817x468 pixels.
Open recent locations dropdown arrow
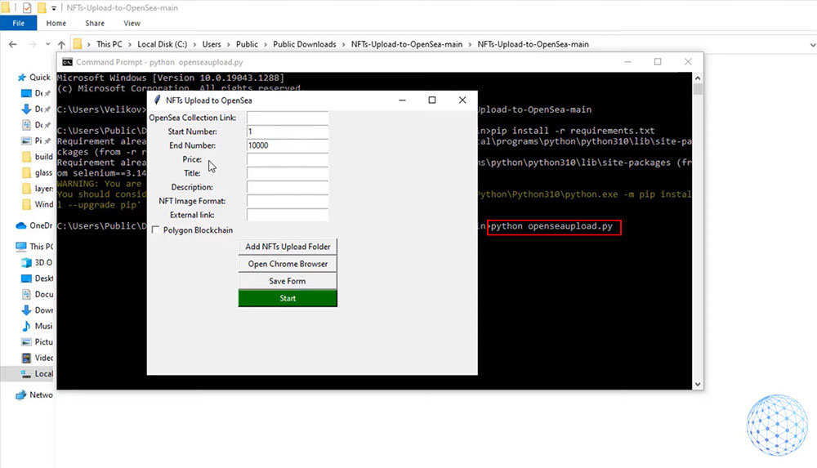[48, 44]
